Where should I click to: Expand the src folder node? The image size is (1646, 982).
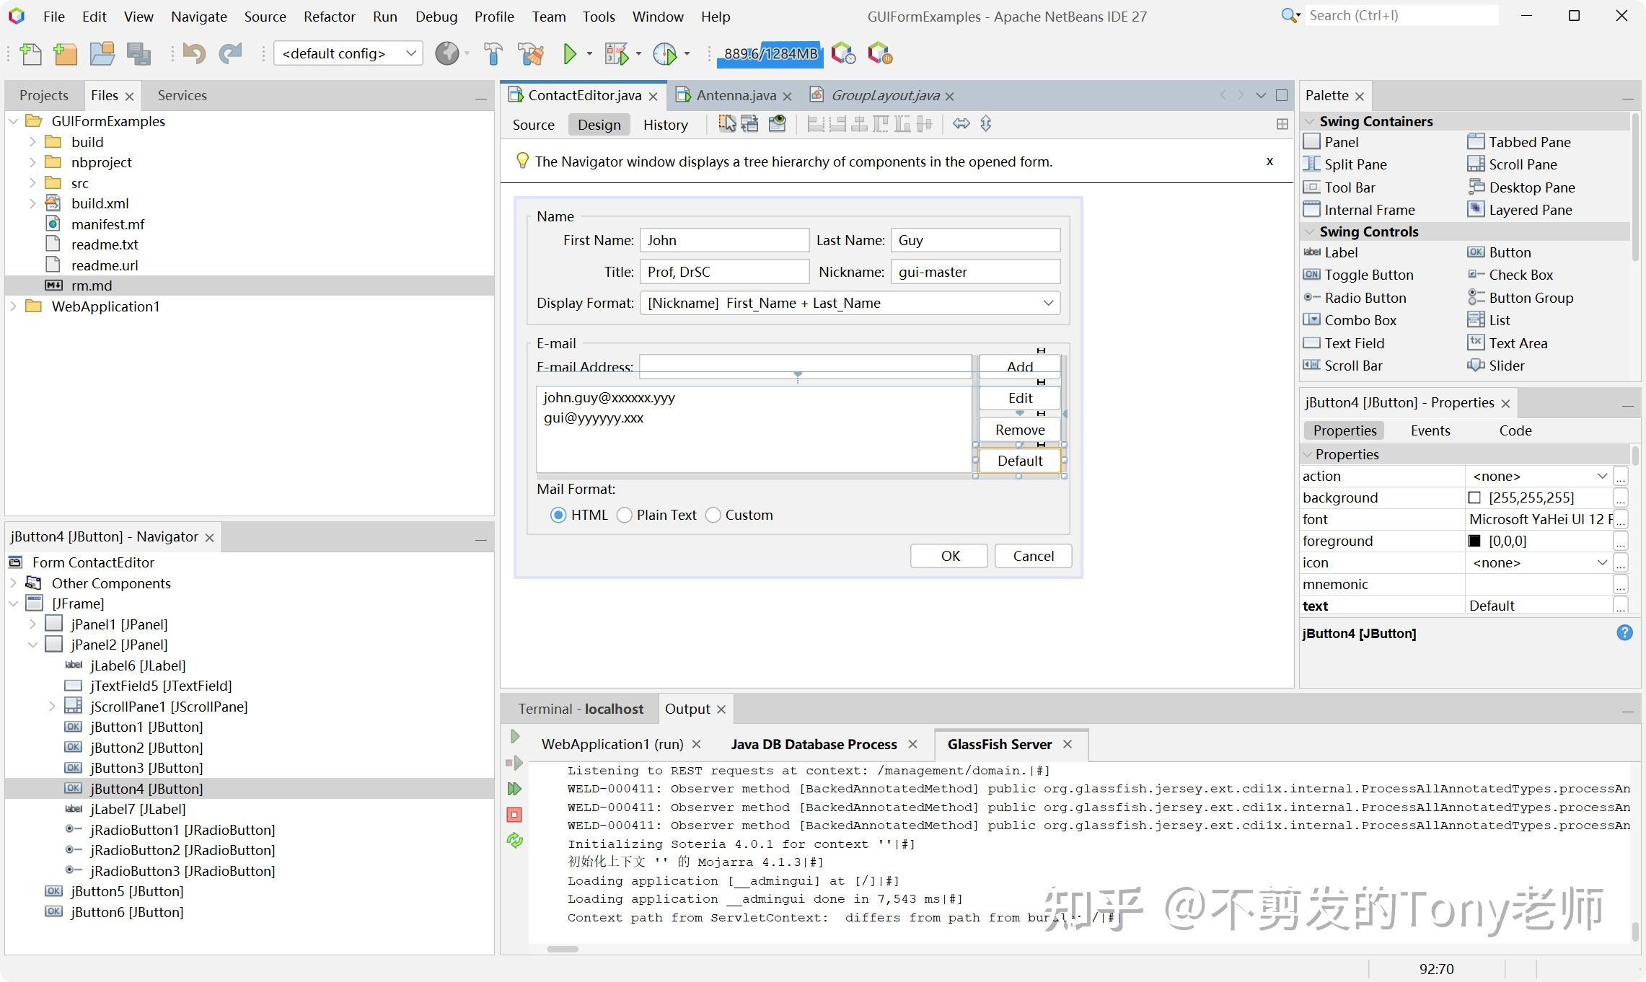pyautogui.click(x=32, y=183)
